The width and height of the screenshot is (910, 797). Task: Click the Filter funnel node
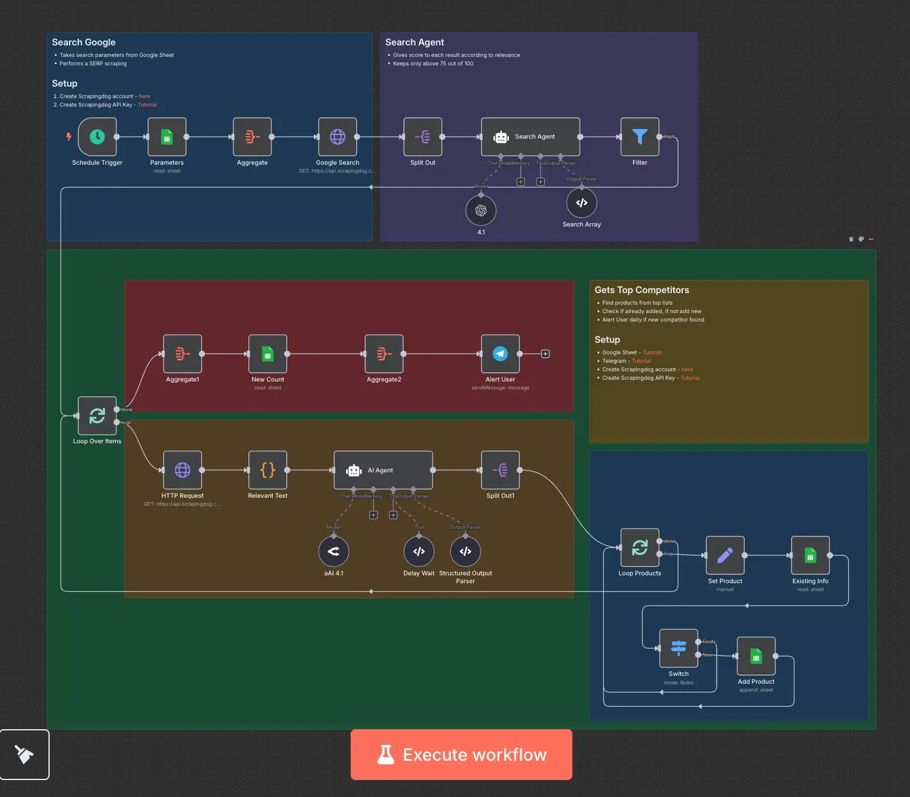[639, 137]
